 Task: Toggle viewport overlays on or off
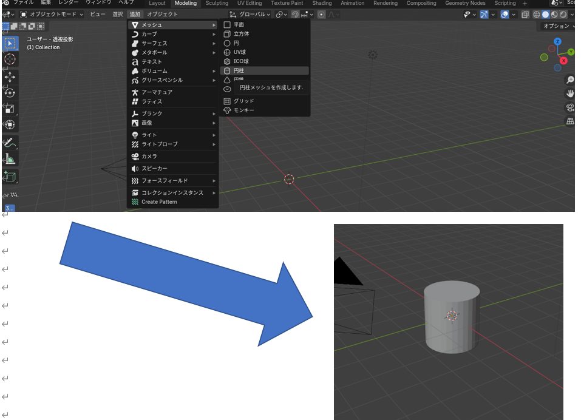[x=504, y=14]
